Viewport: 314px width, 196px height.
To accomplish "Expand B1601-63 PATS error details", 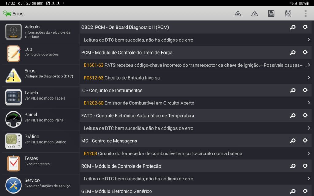I will pyautogui.click(x=196, y=65).
